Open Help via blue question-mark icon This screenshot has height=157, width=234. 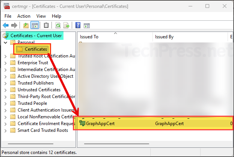click(x=78, y=25)
